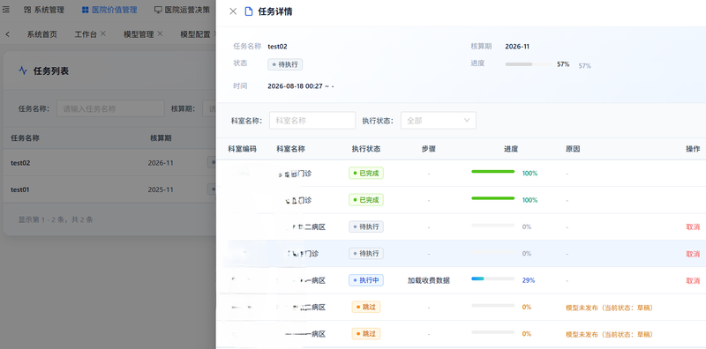Click the 操作 column header

pyautogui.click(x=693, y=149)
